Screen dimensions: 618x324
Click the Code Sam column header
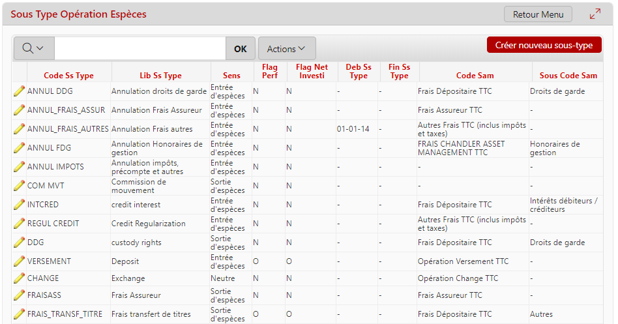click(x=475, y=76)
